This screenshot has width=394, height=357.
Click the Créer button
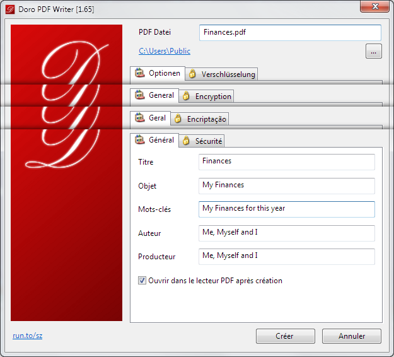[x=285, y=336]
